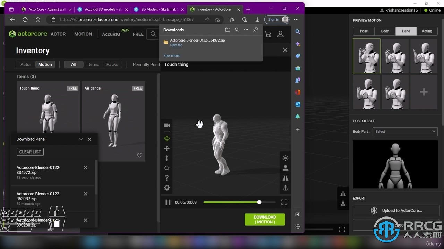The image size is (444, 249).
Task: Select the pan move arrows tool
Action: pos(167,148)
